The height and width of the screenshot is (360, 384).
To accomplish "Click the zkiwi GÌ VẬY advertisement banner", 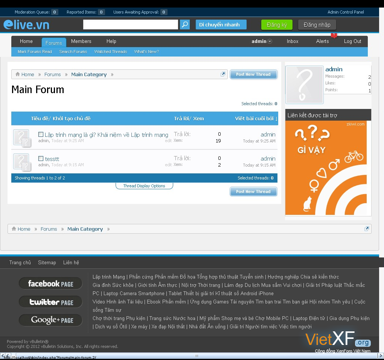I will pyautogui.click(x=326, y=168).
